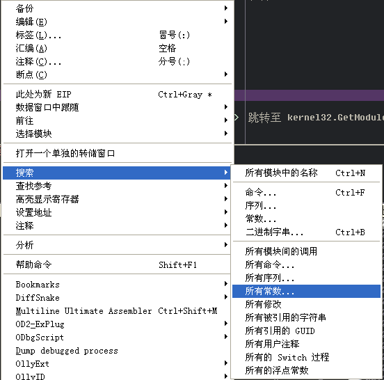The image size is (384, 380).
Task: Select 标签(L)... menu entry
Action: click(117, 35)
